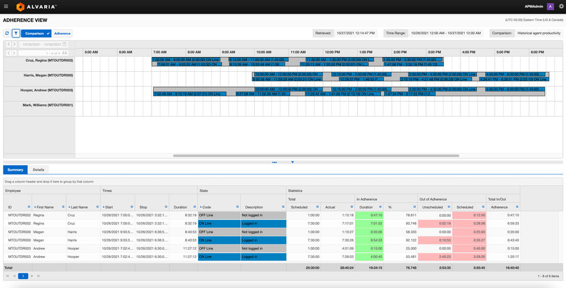Go to next employee page arrow
The width and height of the screenshot is (566, 288).
click(x=14, y=53)
